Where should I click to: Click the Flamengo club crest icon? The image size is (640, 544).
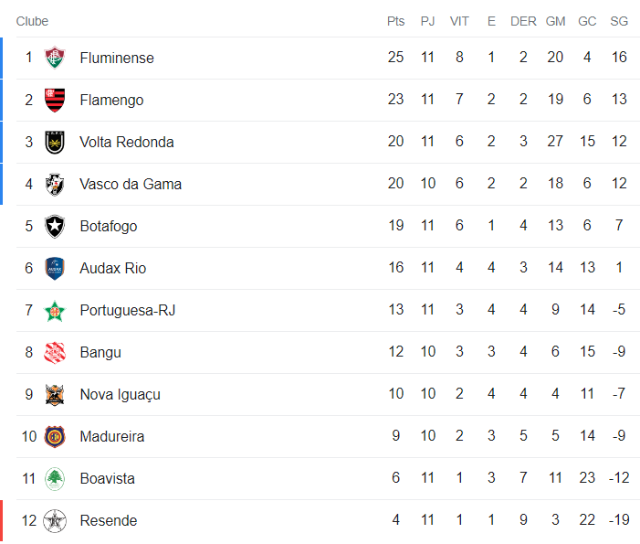pos(55,100)
